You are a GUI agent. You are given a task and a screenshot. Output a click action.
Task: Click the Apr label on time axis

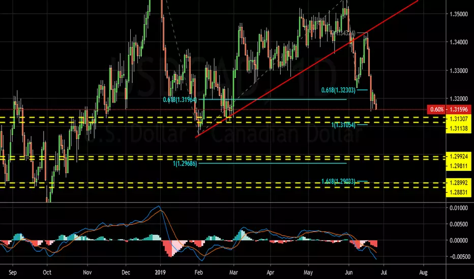point(270,272)
